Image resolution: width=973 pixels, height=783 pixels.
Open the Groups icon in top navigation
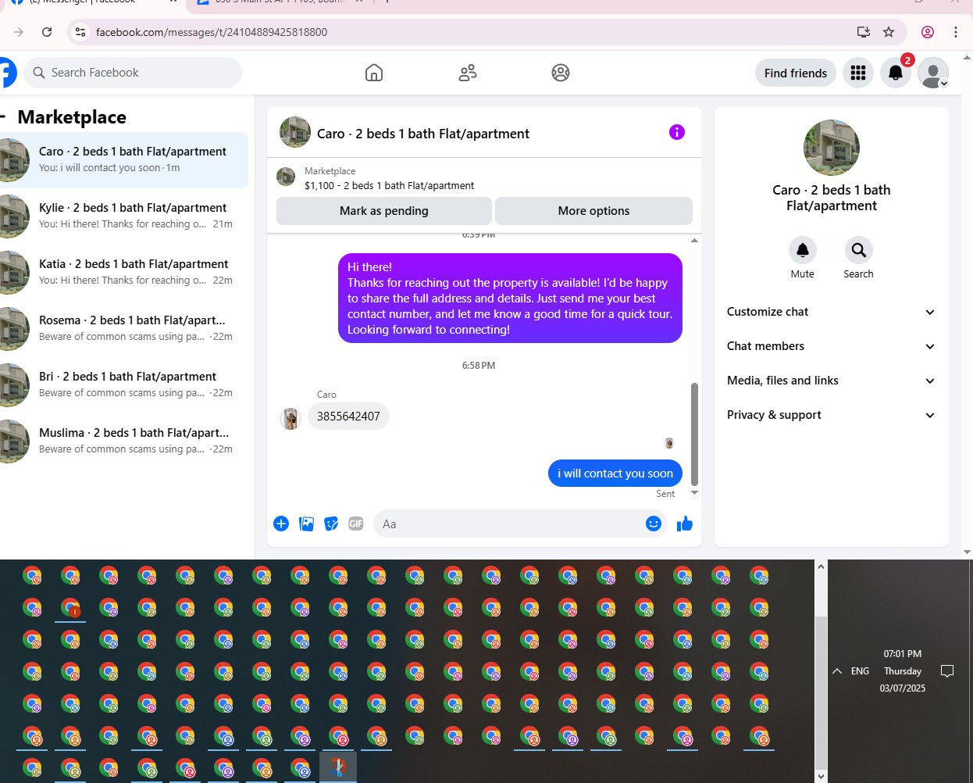(x=561, y=73)
